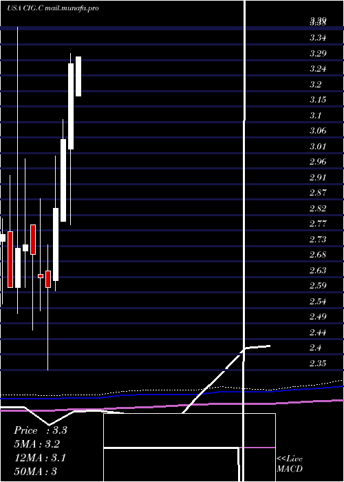Select the tiny red candlestick body near 2.63
The image size is (344, 482).
[41, 276]
